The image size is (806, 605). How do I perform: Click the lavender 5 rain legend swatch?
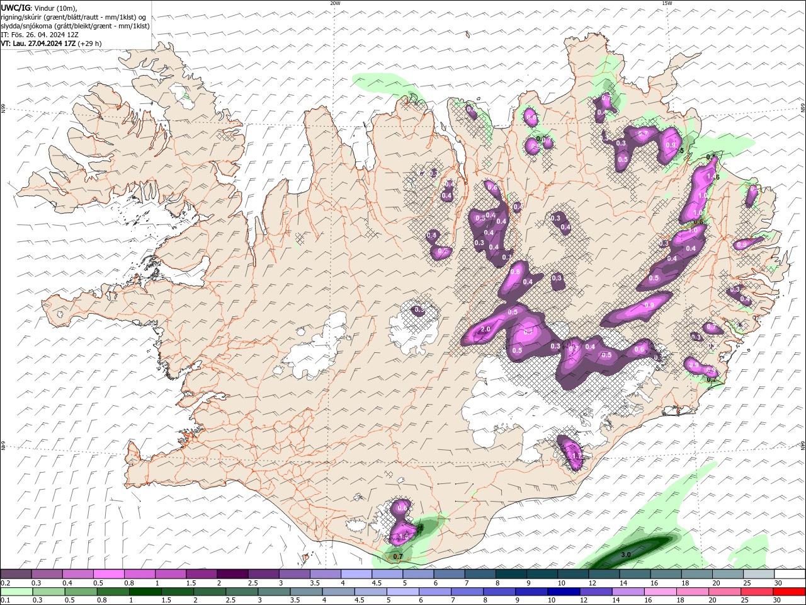click(x=402, y=592)
